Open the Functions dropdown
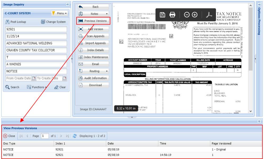Viewport: 264px width, 159px height. [37, 87]
